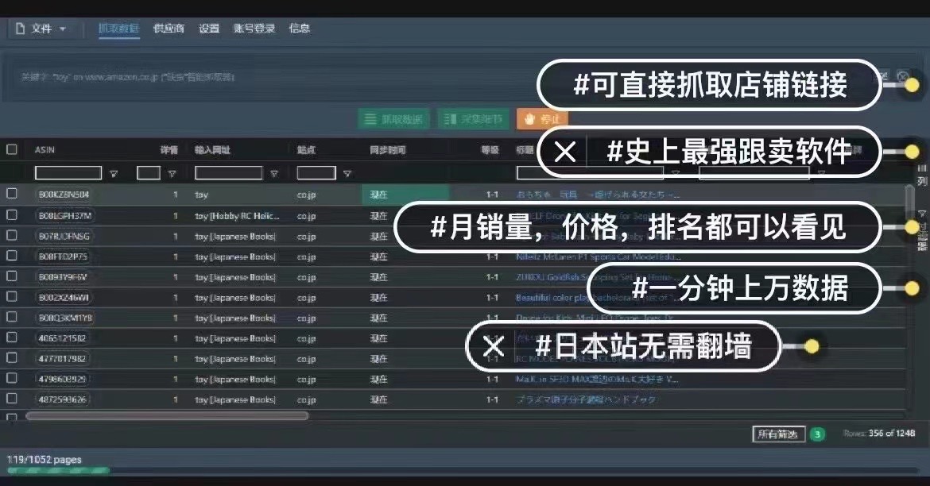This screenshot has height=486, width=930.
Task: Click the file document icon beside 文件
Action: (21, 29)
